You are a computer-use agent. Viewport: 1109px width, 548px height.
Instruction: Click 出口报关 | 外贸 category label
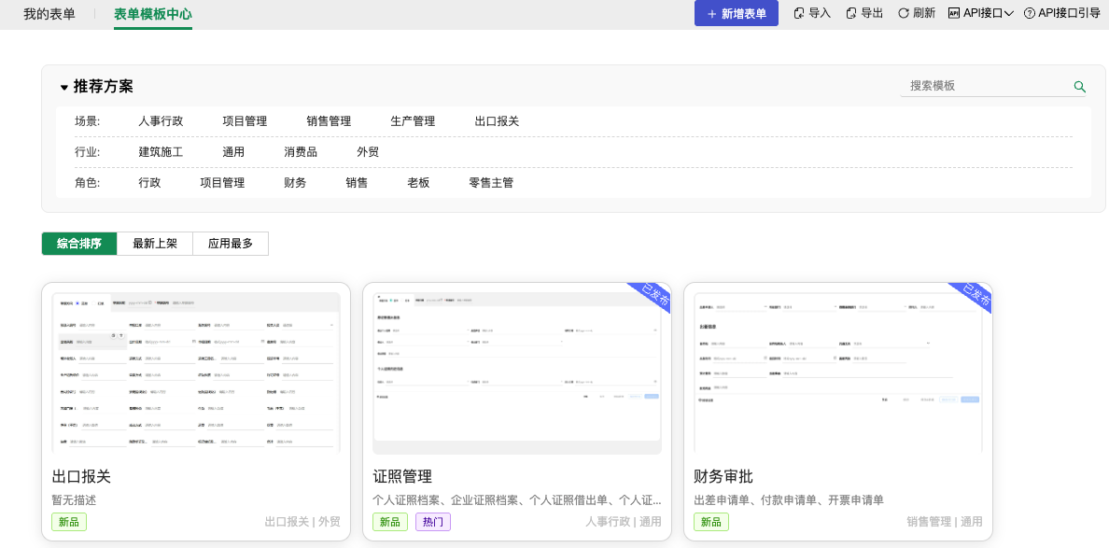click(x=302, y=522)
